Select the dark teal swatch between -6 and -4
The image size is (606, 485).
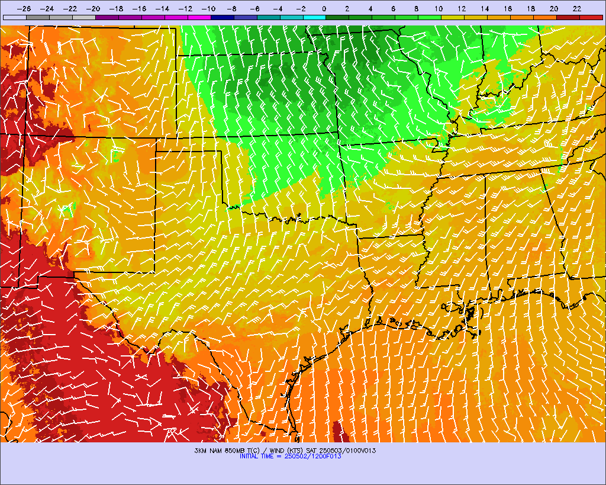coord(269,17)
